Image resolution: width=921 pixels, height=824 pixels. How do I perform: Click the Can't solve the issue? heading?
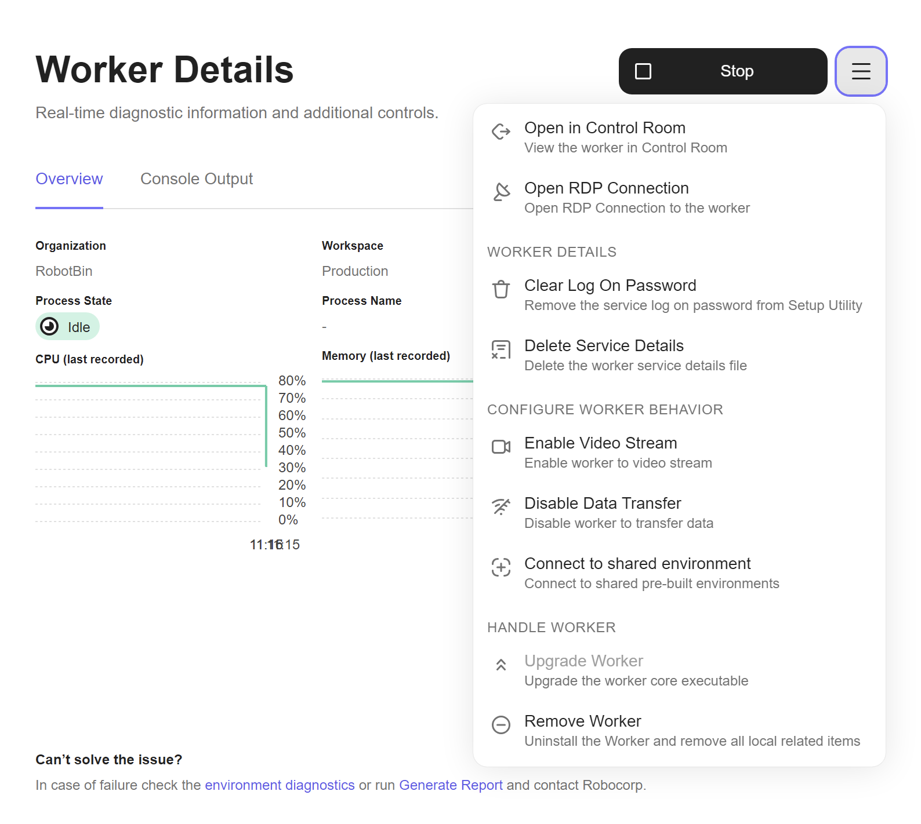[109, 760]
